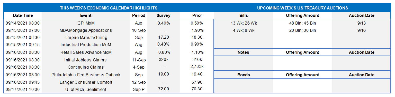Screen dimensions: 395x97
Task: Click the 'Retail Sales Advance MoM' cell
Action: (x=86, y=52)
